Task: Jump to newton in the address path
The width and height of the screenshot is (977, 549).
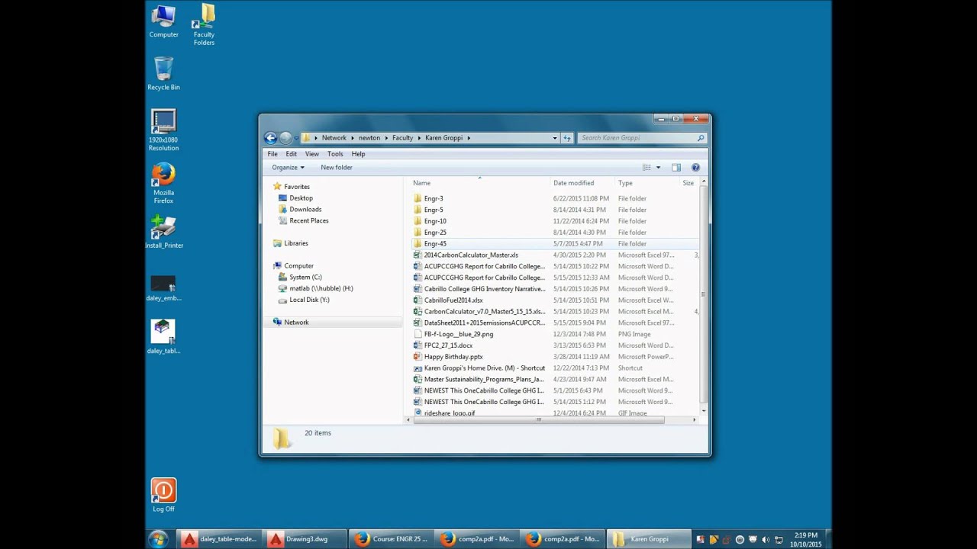Action: coord(369,138)
